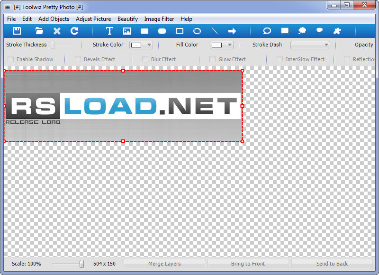Click the right-middle selection handle
This screenshot has height=275, width=379.
coord(243,106)
